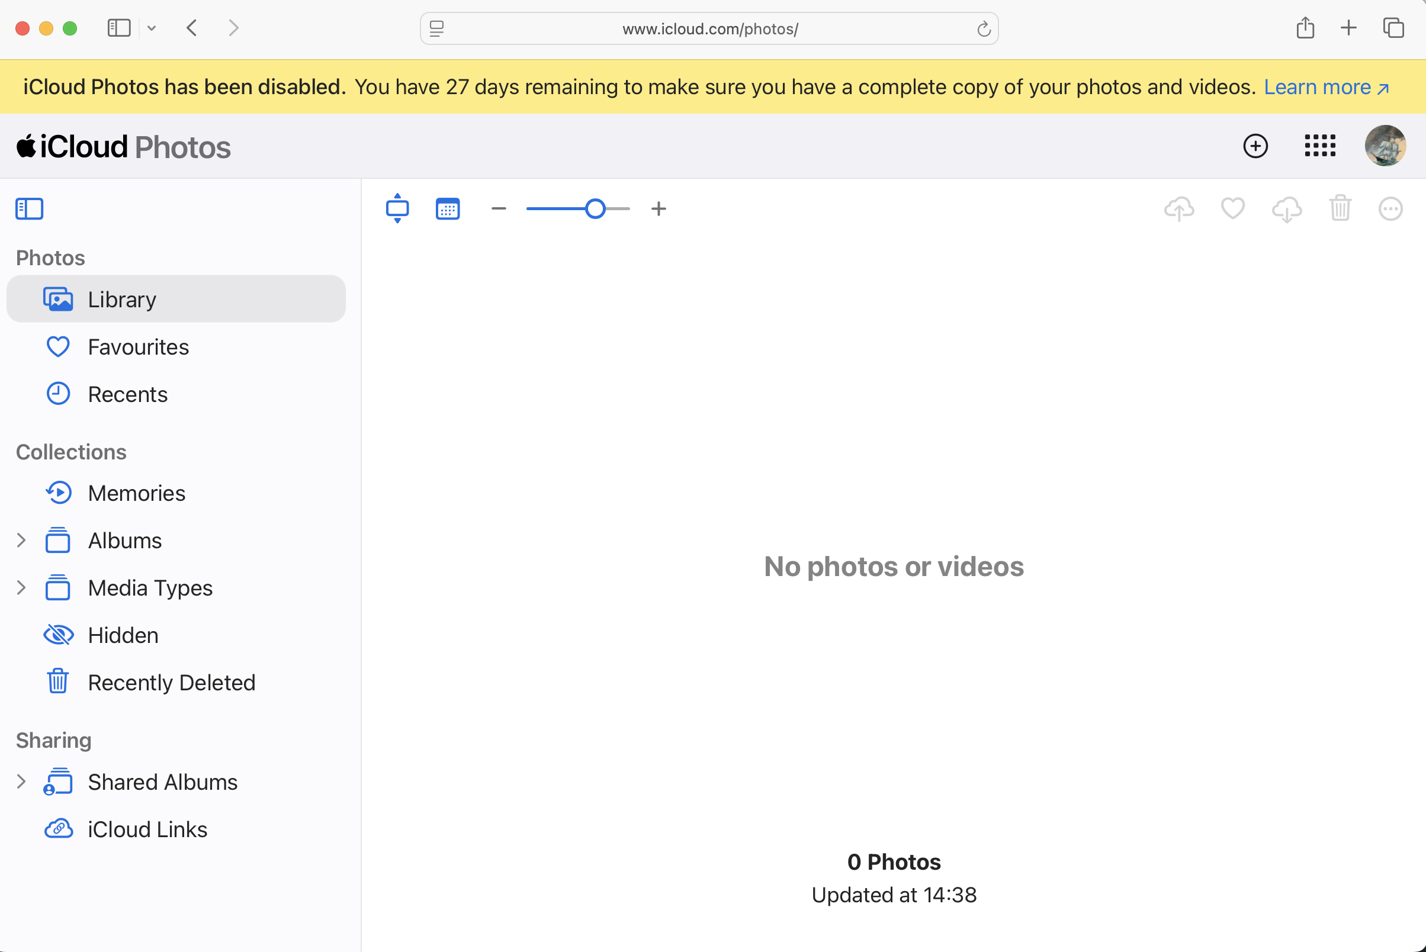
Task: Expand the Albums section
Action: (21, 541)
